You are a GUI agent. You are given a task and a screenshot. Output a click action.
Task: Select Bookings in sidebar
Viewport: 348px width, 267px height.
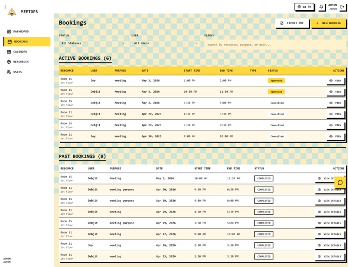pyautogui.click(x=27, y=41)
